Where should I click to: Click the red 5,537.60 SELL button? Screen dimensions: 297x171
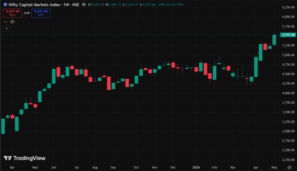click(12, 13)
